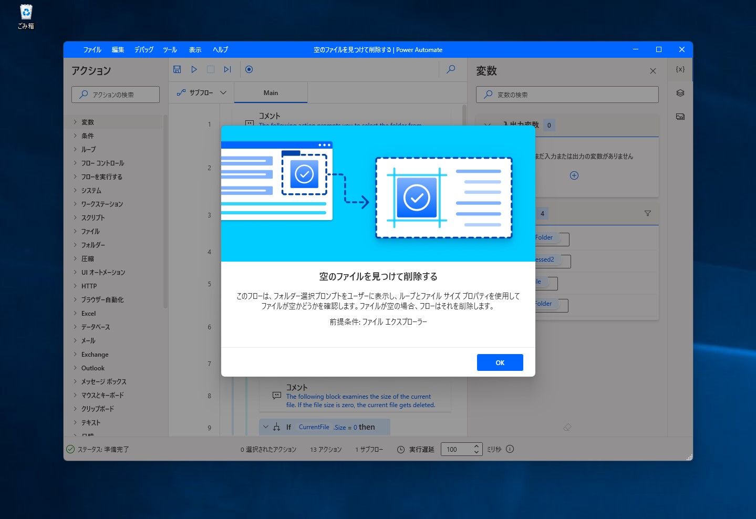Open the toolbar search icon
Image resolution: width=756 pixels, height=519 pixels.
click(450, 69)
